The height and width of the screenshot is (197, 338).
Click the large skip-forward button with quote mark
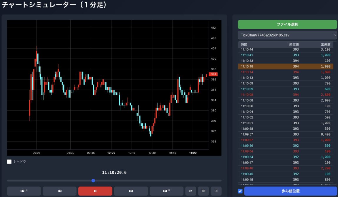pos(167,191)
